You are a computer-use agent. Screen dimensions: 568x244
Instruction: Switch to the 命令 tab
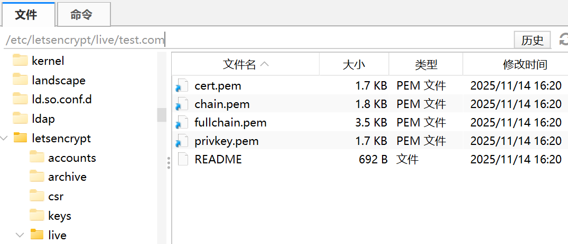(81, 15)
